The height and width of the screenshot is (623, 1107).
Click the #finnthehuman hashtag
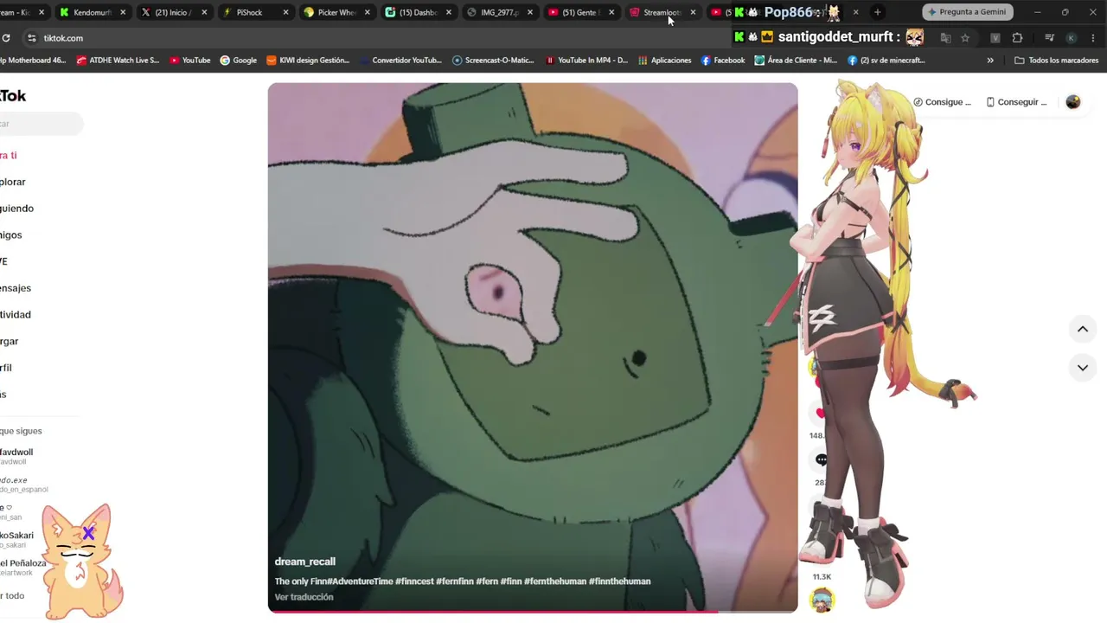click(x=619, y=581)
